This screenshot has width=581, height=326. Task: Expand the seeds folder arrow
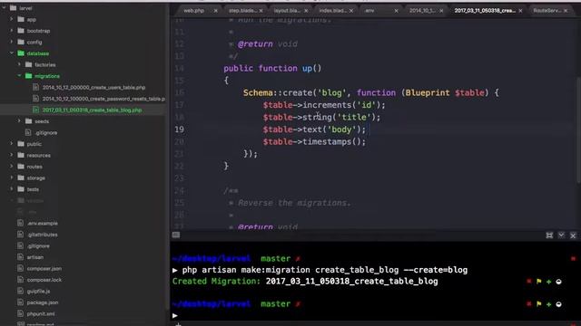pos(19,120)
